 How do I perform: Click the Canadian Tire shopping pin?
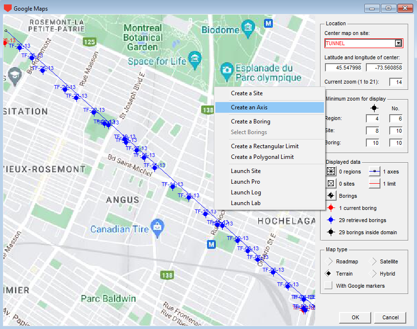[157, 228]
